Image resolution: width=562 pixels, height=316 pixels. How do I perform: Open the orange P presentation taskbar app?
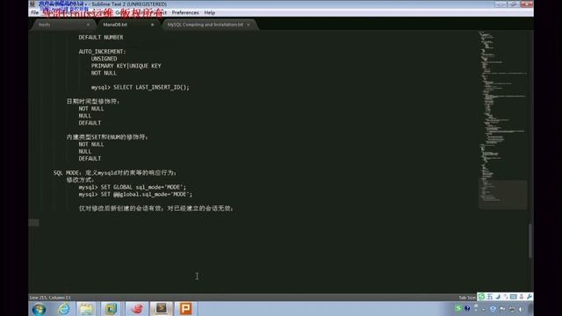point(185,308)
